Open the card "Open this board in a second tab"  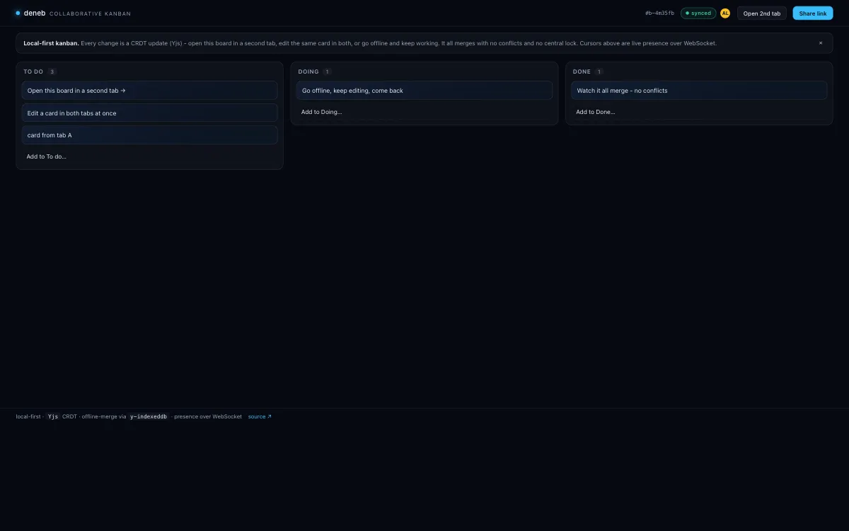coord(149,91)
